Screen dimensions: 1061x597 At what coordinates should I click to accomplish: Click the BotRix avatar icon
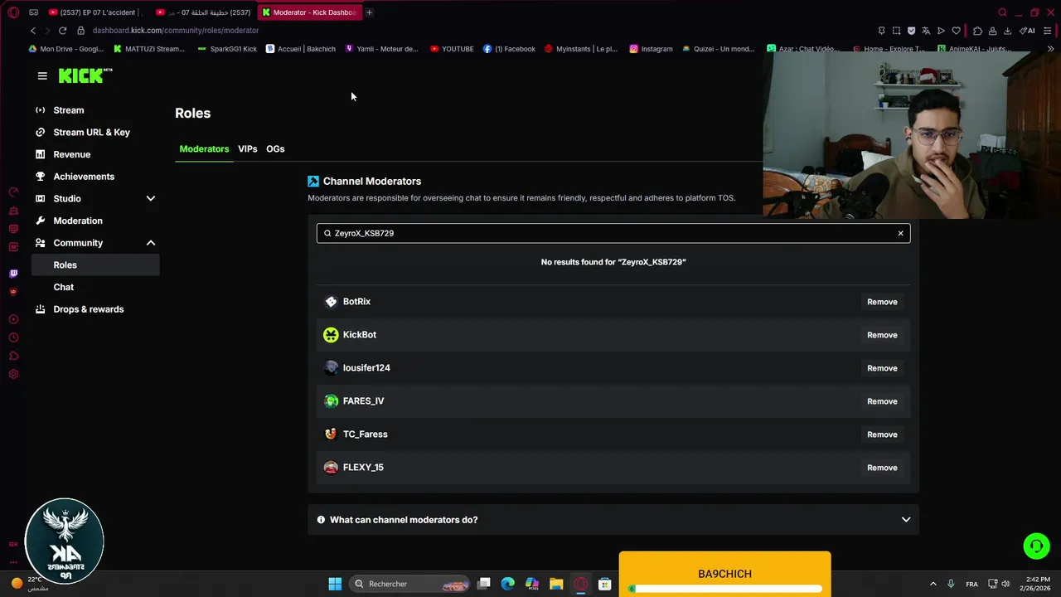coord(331,302)
